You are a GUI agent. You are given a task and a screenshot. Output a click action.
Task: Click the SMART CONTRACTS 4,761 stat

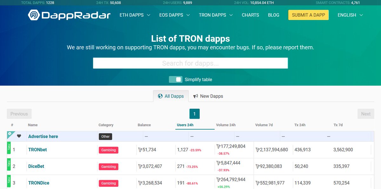(x=338, y=3)
